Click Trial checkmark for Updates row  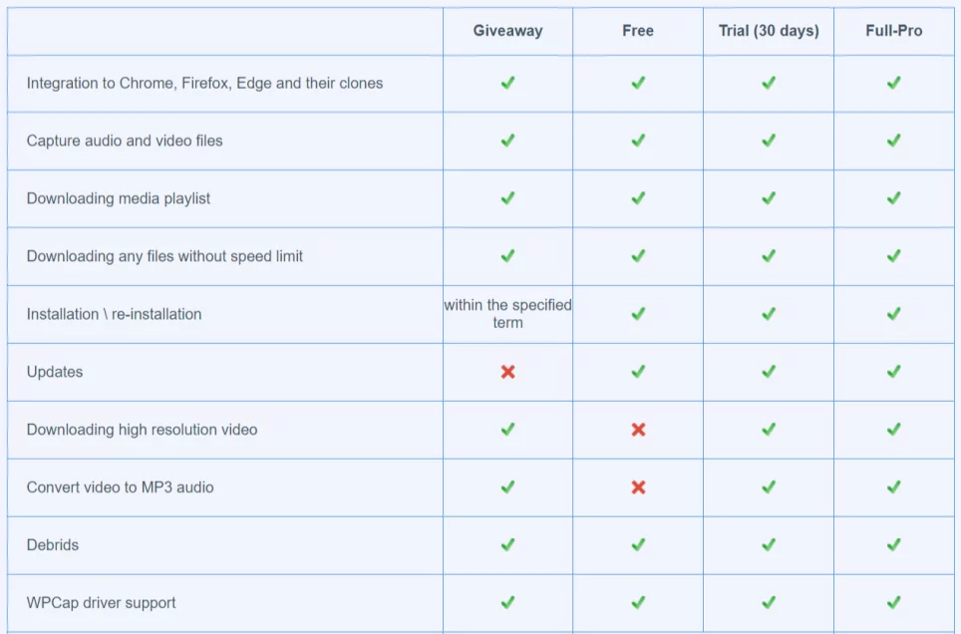(769, 372)
